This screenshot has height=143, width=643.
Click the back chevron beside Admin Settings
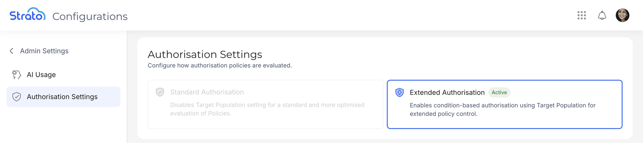coord(12,51)
